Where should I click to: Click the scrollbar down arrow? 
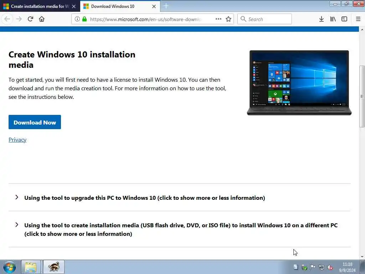[362, 257]
